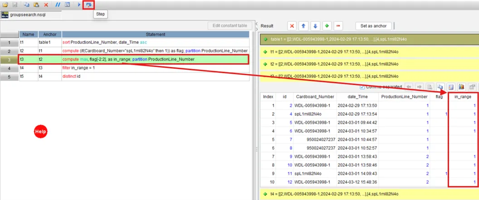Image resolution: width=479 pixels, height=200 pixels.
Task: Click the red X icon in Result toolbar
Action: [x=292, y=26]
